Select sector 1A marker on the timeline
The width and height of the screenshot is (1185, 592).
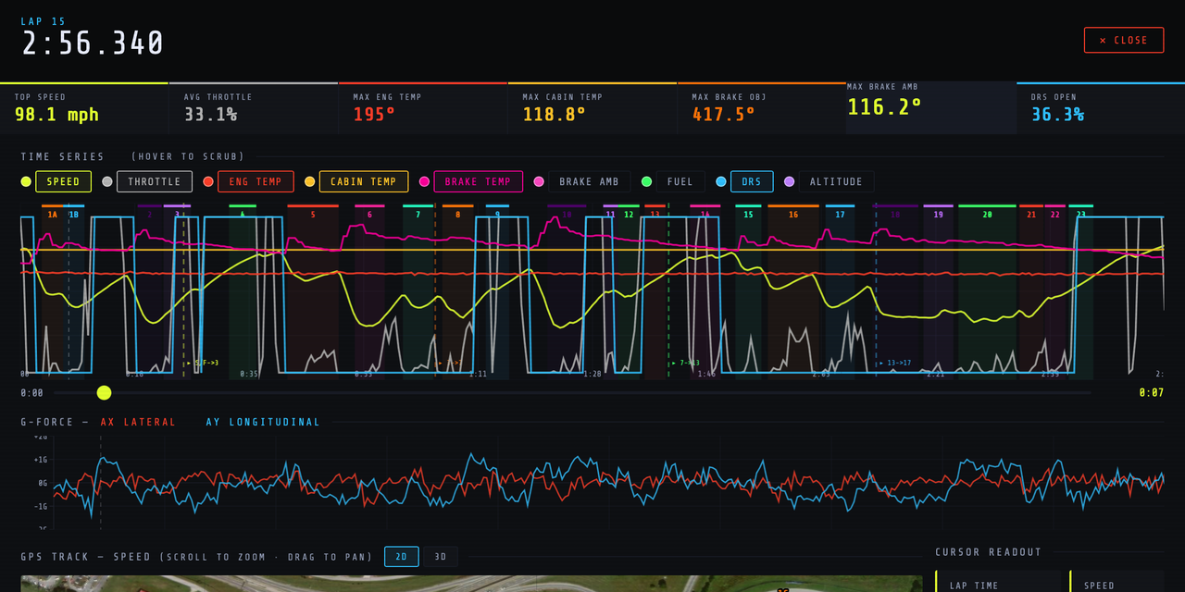point(53,214)
